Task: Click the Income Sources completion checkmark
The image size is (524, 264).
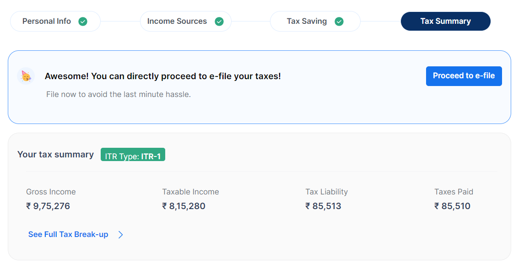Action: click(219, 21)
